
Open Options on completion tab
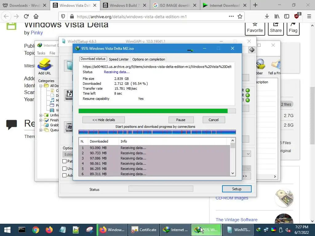149,59
